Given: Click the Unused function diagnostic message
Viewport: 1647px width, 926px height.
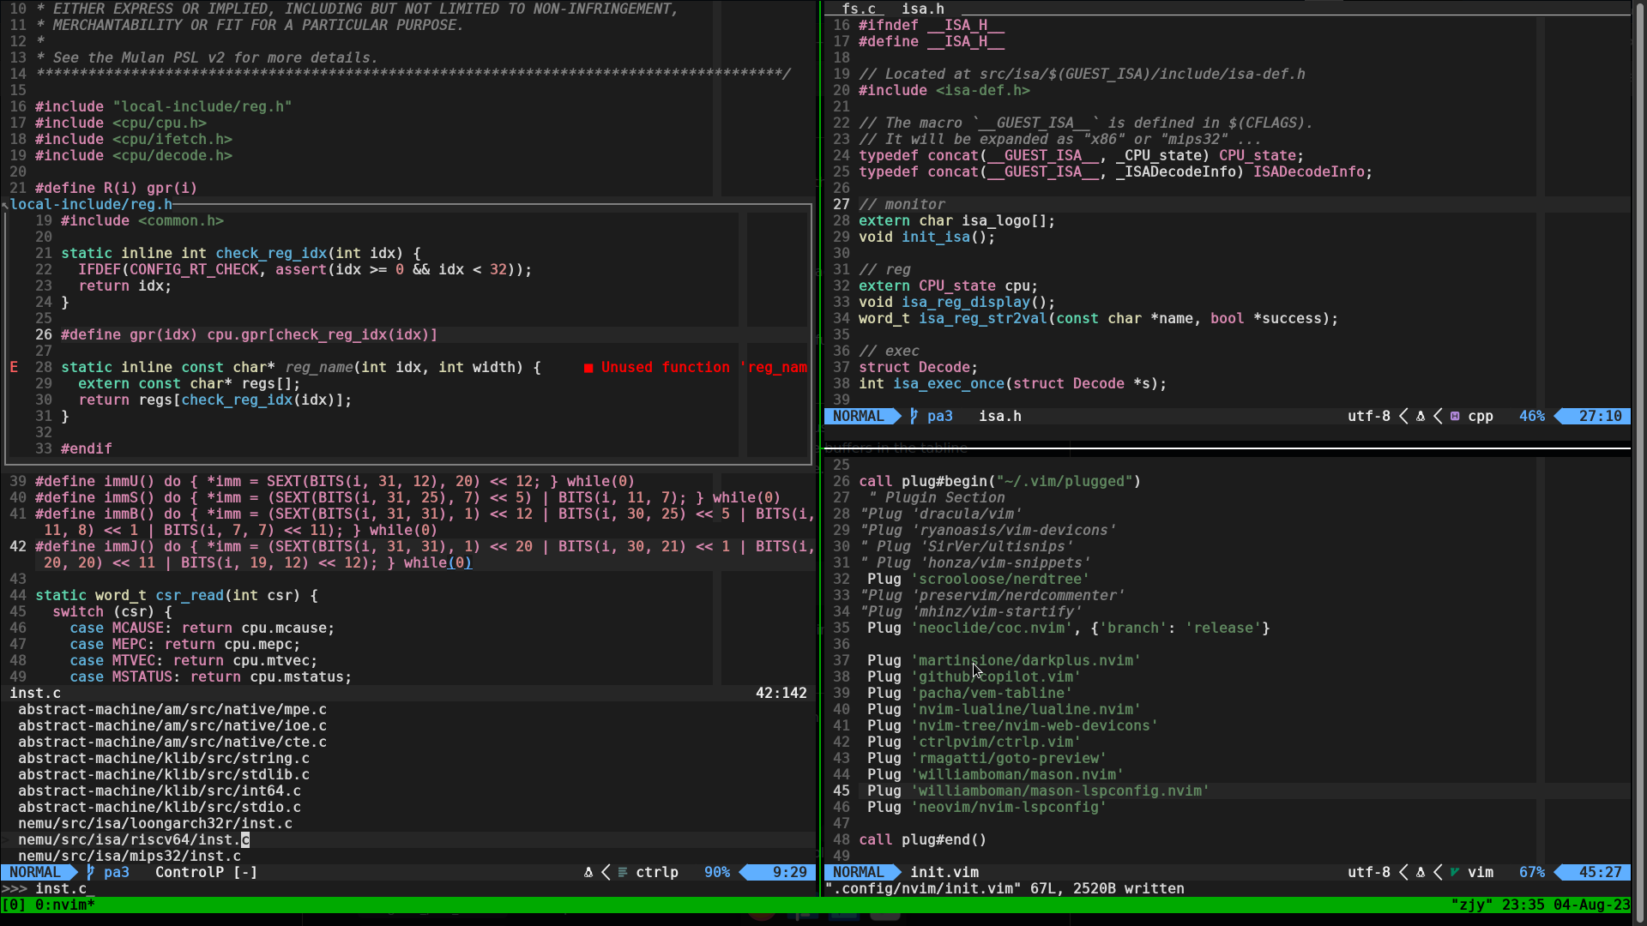Looking at the screenshot, I should [x=703, y=367].
